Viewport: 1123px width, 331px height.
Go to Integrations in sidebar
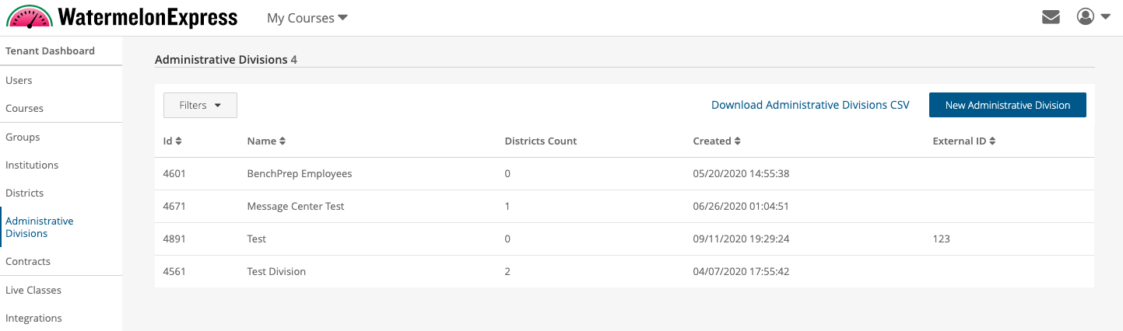(x=33, y=318)
